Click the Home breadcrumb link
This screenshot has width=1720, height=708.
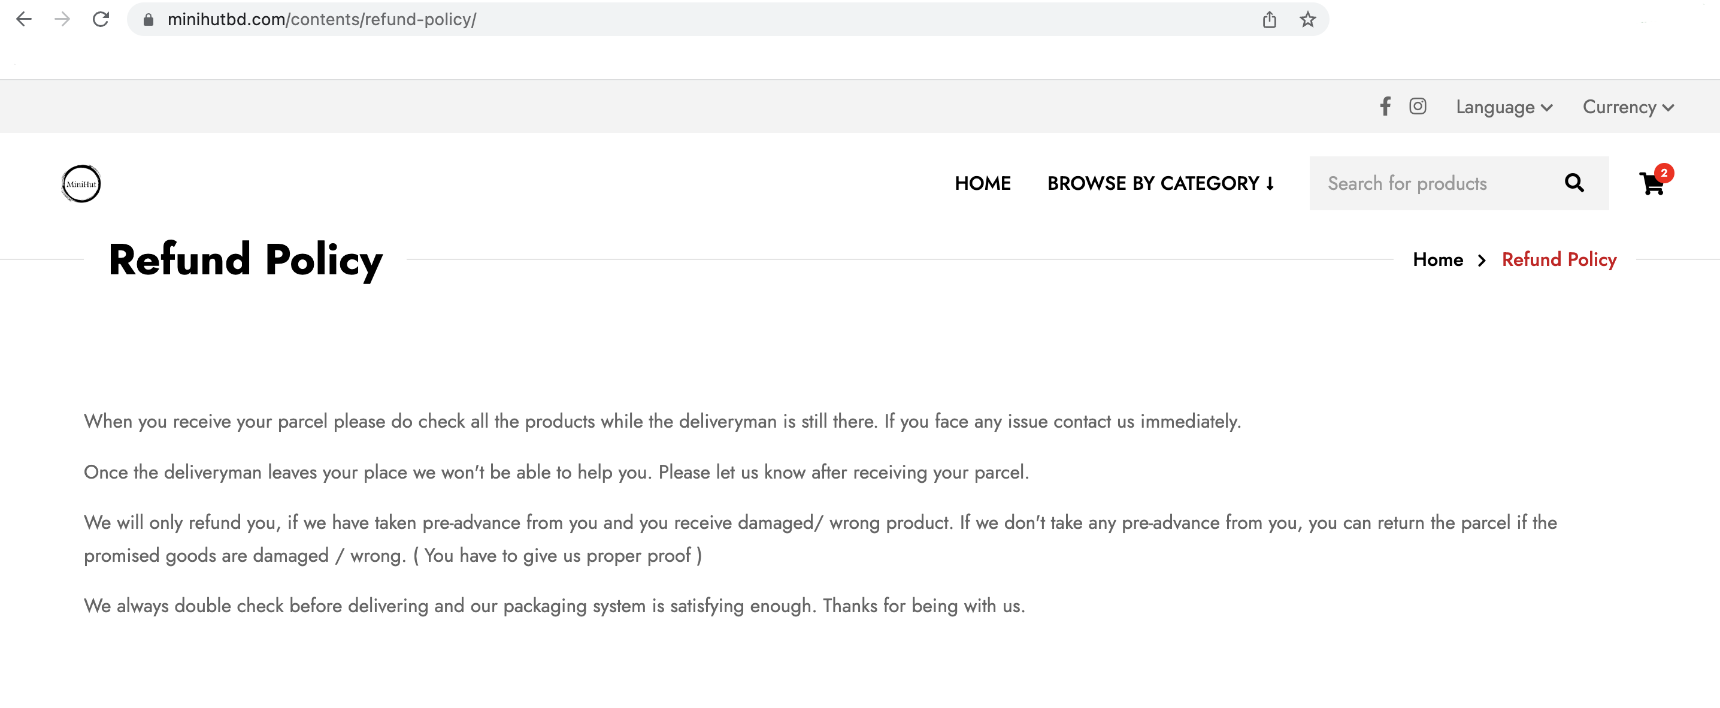pos(1437,259)
